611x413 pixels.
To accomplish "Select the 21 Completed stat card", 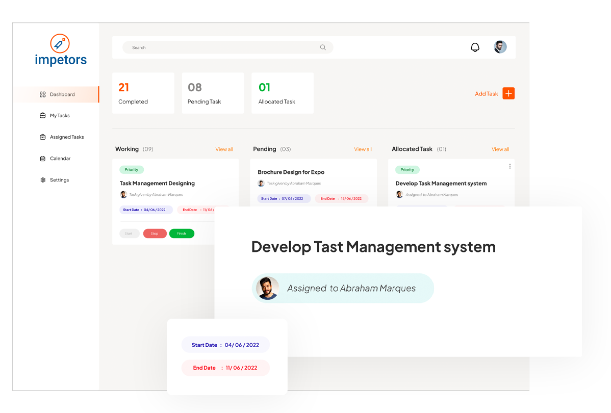I will coord(143,93).
